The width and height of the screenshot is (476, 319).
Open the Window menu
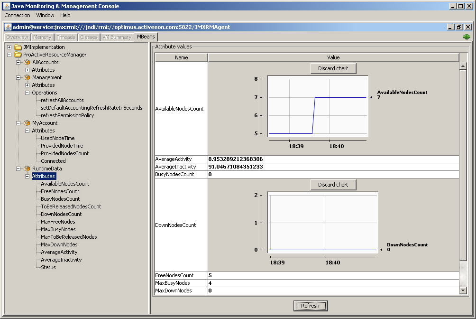click(x=45, y=15)
